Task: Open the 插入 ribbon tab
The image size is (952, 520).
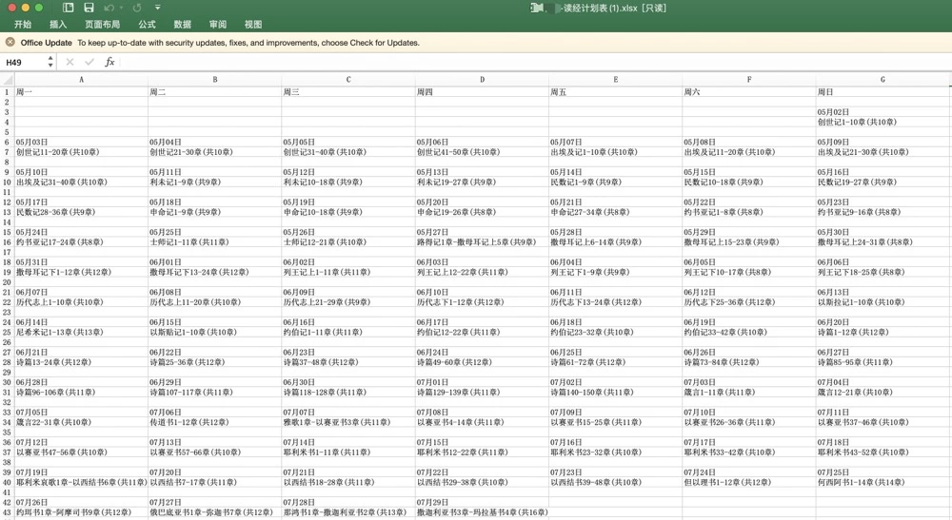Action: point(58,25)
